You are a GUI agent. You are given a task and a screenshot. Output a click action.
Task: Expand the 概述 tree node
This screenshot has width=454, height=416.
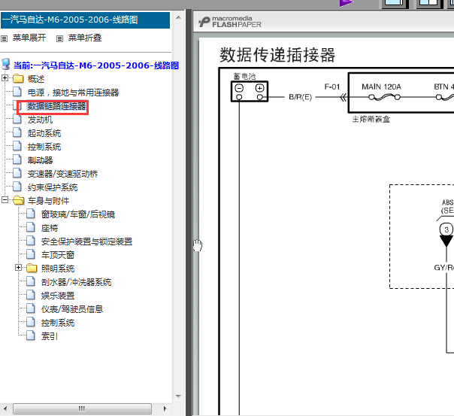[x=5, y=78]
